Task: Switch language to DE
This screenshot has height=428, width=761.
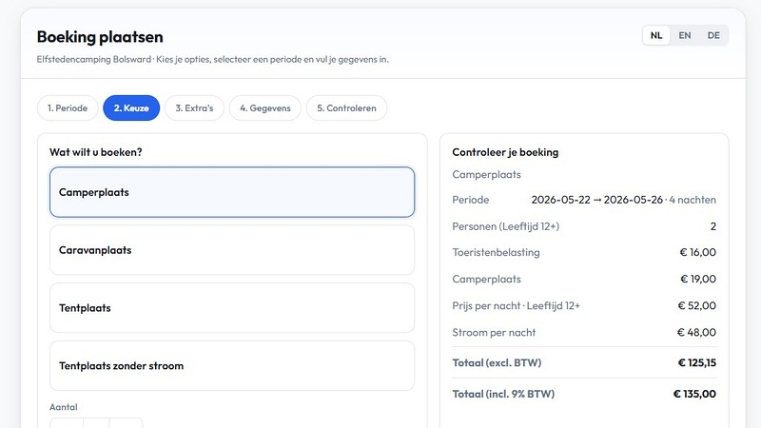Action: [713, 35]
